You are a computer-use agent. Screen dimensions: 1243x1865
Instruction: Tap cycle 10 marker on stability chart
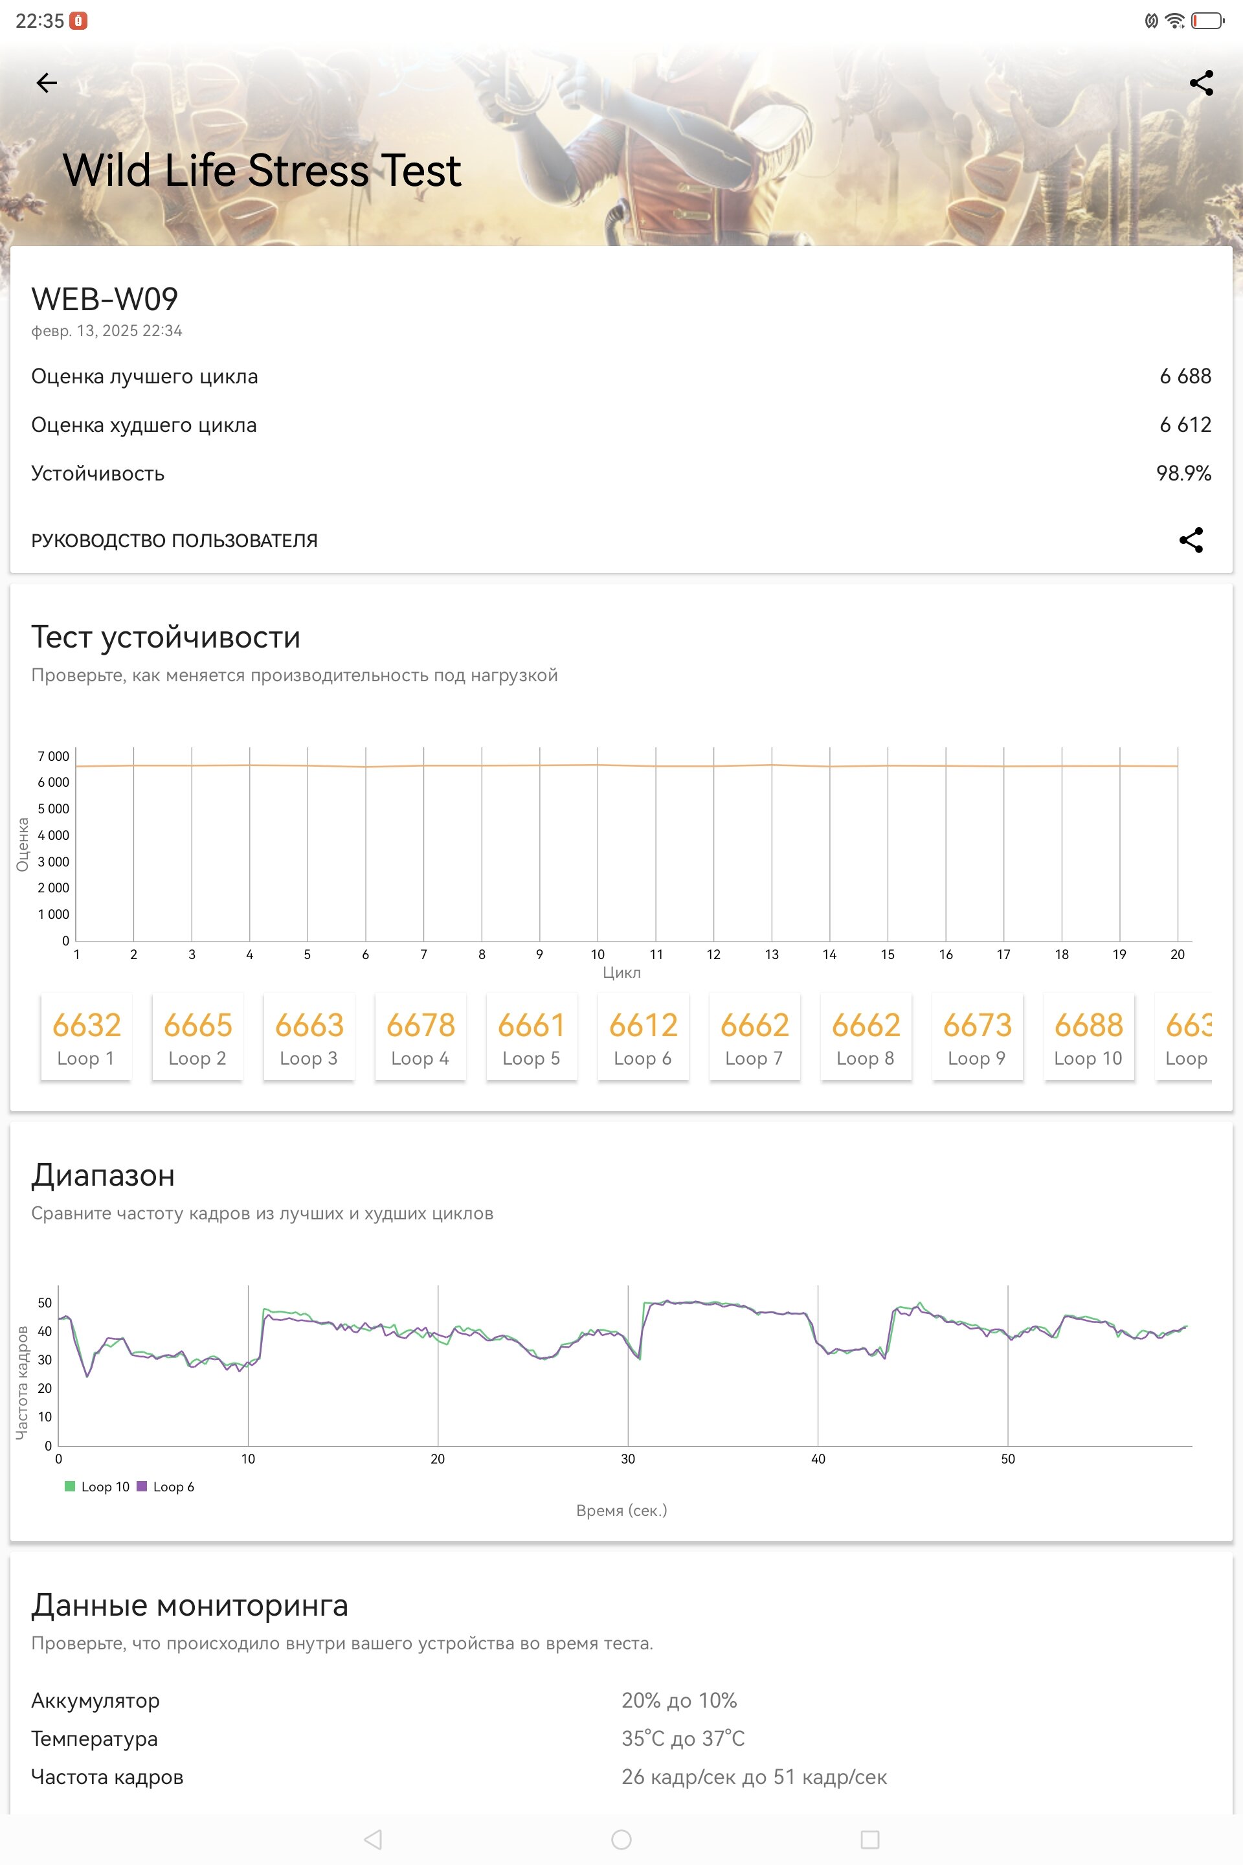point(598,955)
